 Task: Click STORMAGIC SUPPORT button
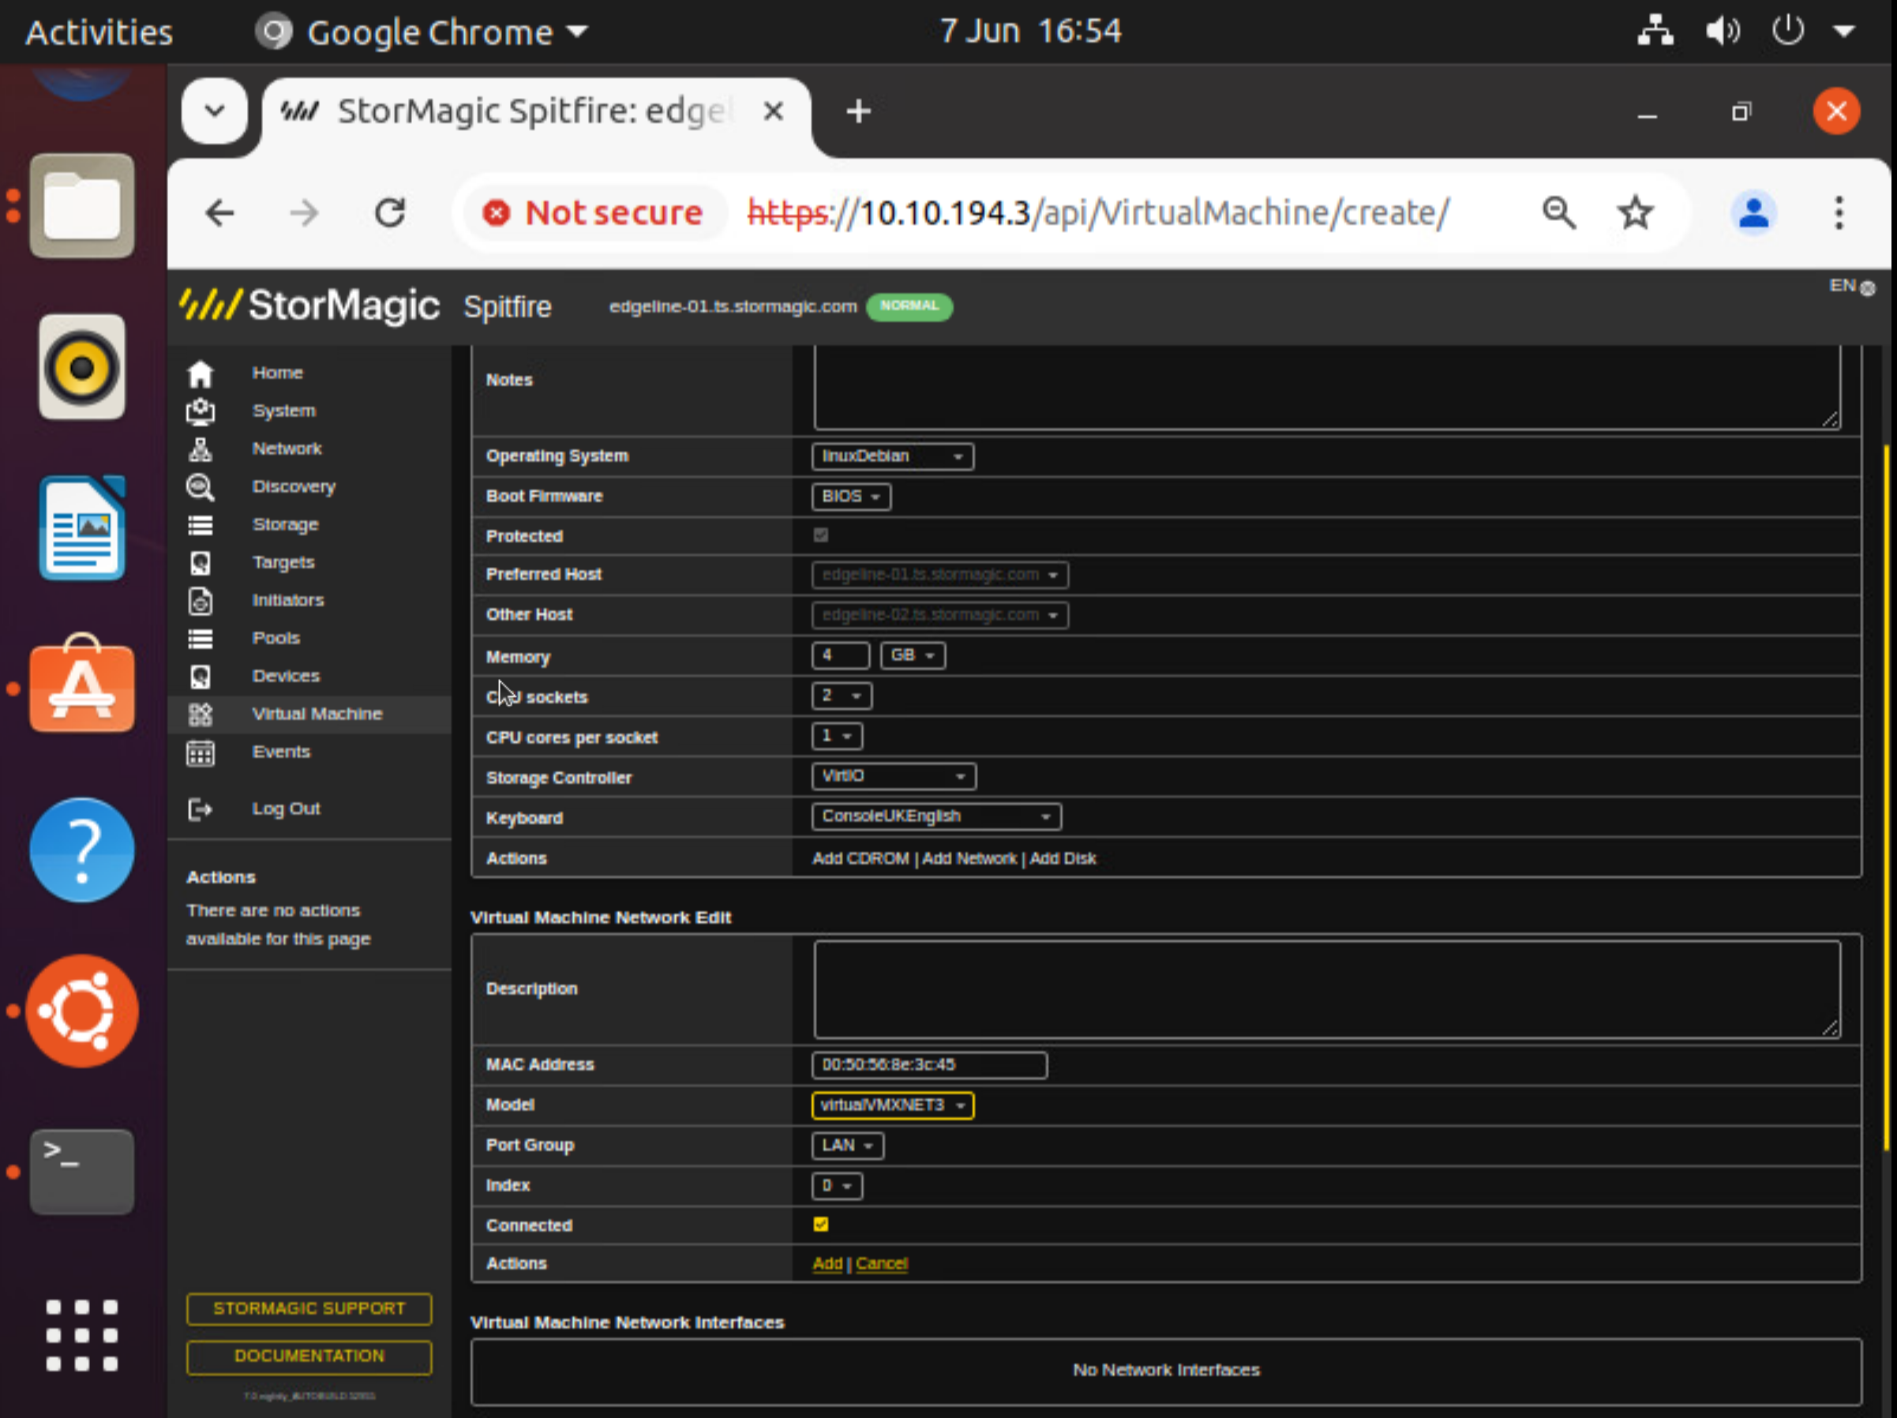pyautogui.click(x=309, y=1308)
